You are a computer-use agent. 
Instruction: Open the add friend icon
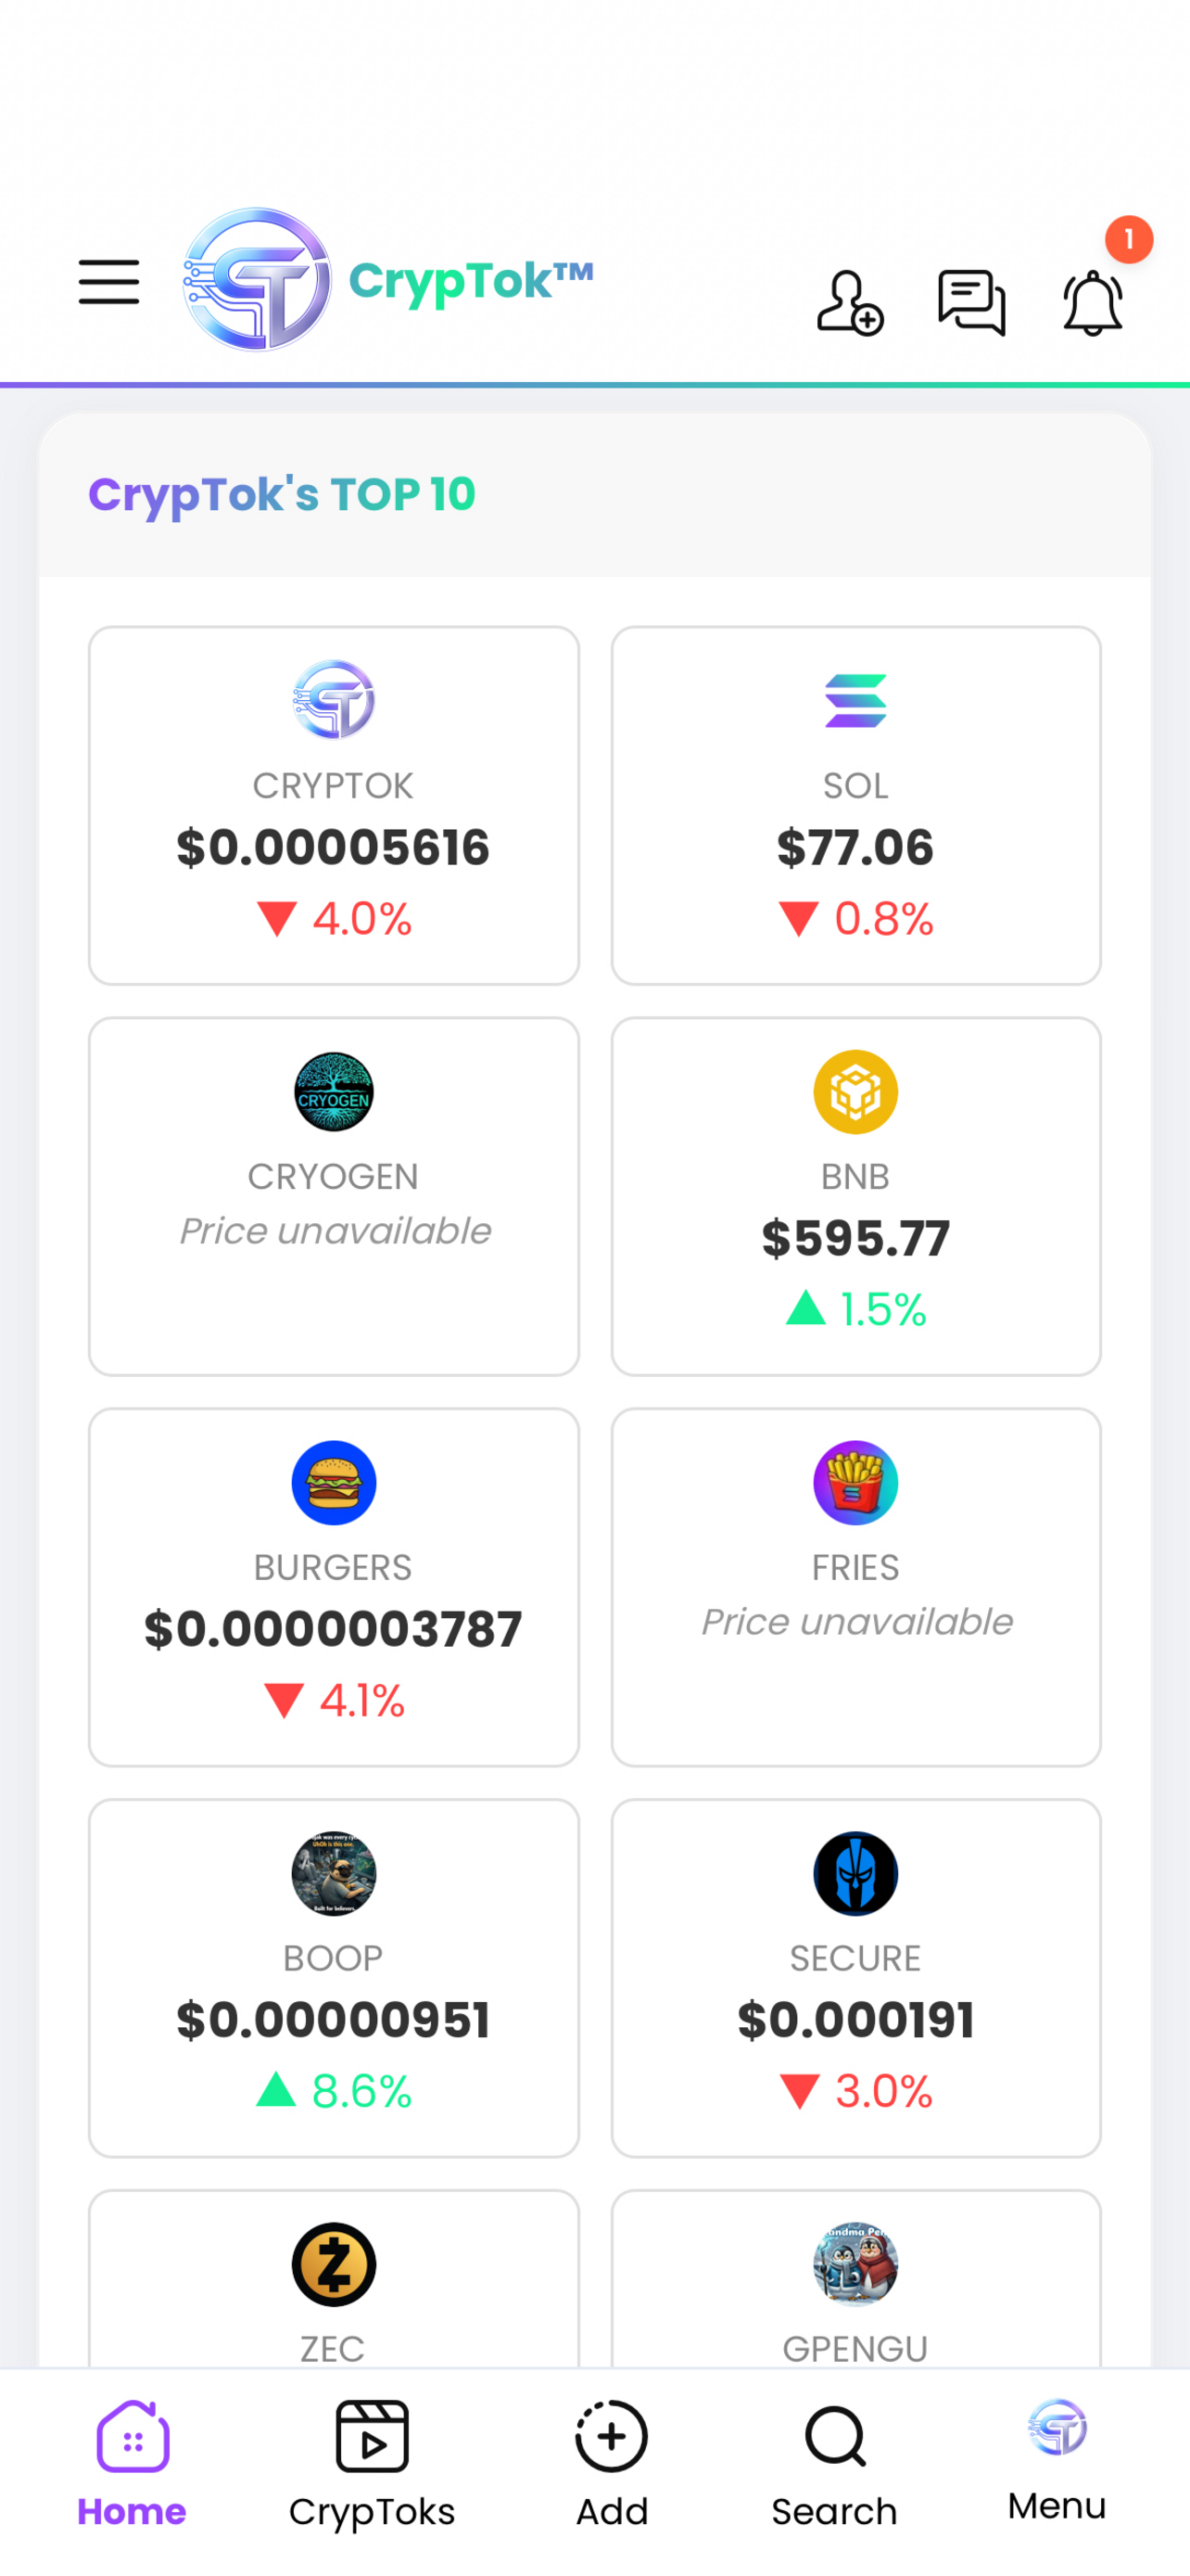click(849, 302)
